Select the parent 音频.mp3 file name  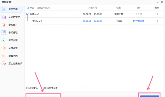[x=35, y=14]
